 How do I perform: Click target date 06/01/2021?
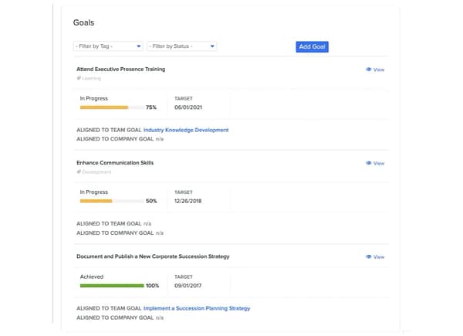point(189,107)
